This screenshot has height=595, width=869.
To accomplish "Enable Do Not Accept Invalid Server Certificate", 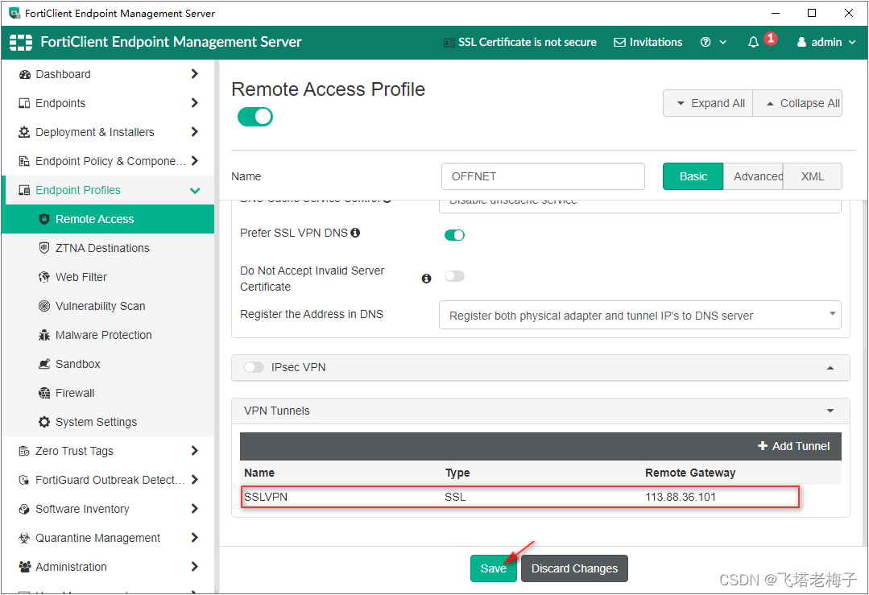I will click(x=454, y=276).
